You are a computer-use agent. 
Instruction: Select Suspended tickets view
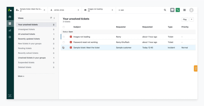click(36, 62)
